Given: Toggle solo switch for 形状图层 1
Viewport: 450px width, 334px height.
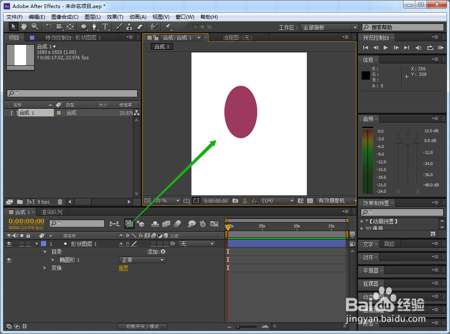Looking at the screenshot, I should point(22,244).
